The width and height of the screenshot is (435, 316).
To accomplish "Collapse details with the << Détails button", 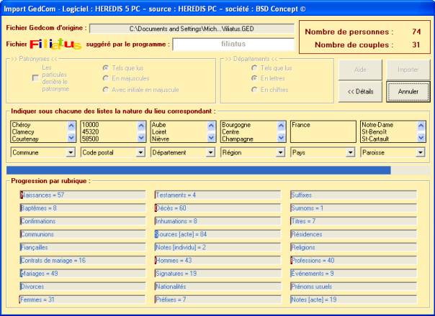I will [x=360, y=92].
